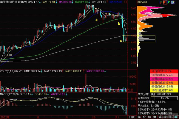Click the 4.04 low price marker
The height and width of the screenshot is (119, 179).
[x=8, y=55]
